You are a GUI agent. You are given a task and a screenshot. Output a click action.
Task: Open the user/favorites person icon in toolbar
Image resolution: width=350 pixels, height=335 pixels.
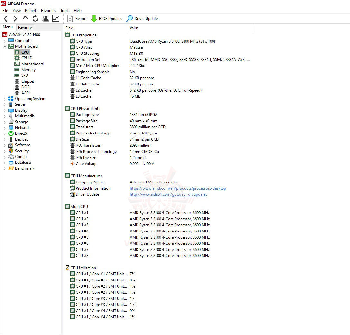tap(45, 19)
